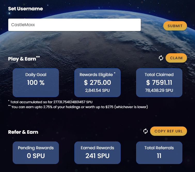Select the Daily Goal 100 % card
This screenshot has height=172, width=195.
pos(36,83)
